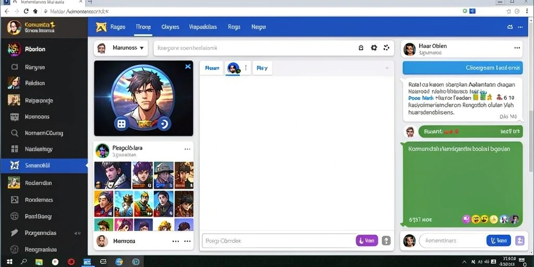
Task: Click the blue send button in right panel
Action: [499, 240]
